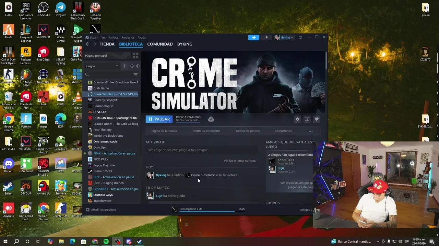The image size is (439, 246).
Task: Open the game info icon
Action: click(x=307, y=119)
